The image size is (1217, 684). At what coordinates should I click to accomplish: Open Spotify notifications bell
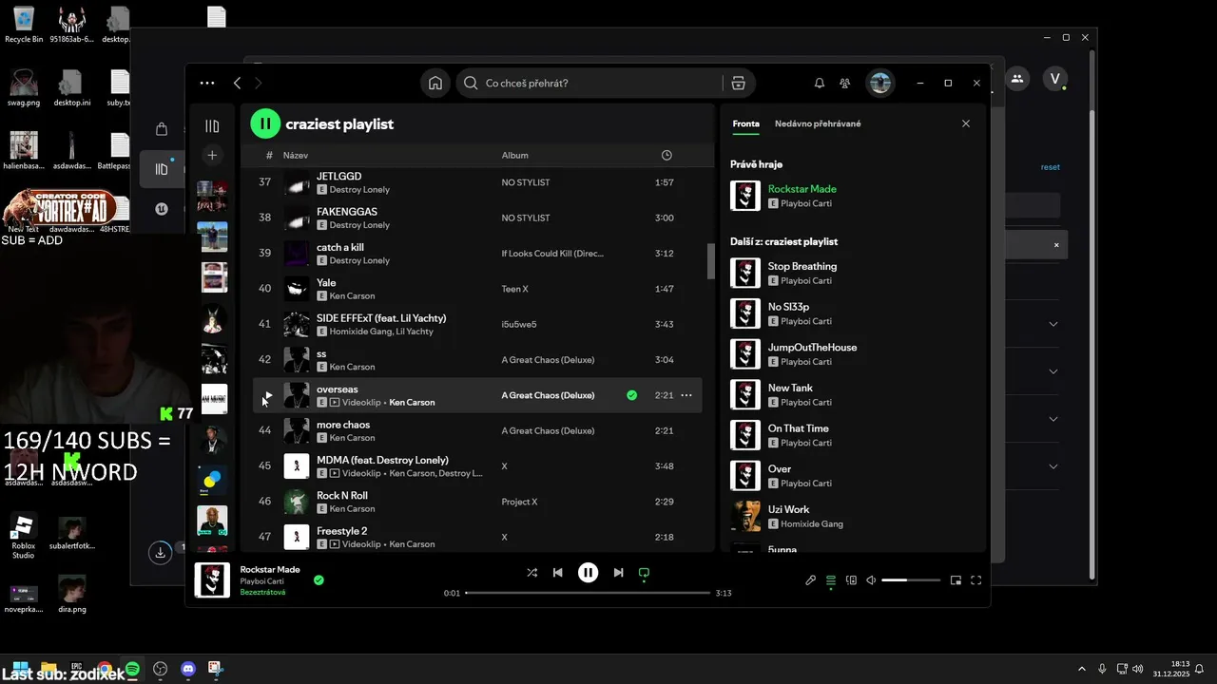pos(820,83)
